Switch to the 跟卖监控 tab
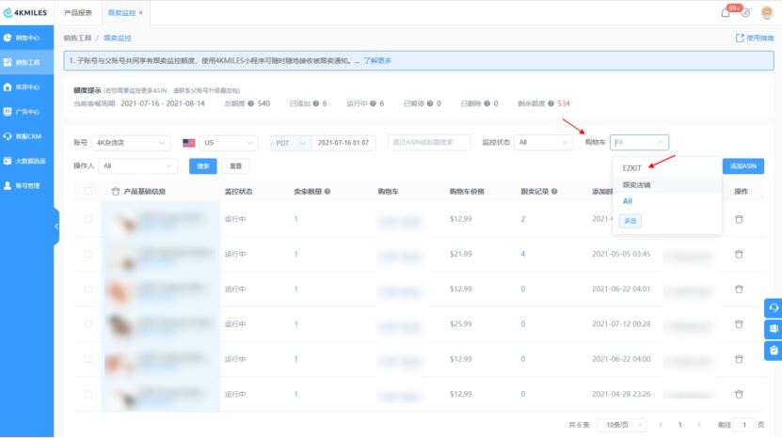Image resolution: width=782 pixels, height=438 pixels. click(x=121, y=13)
